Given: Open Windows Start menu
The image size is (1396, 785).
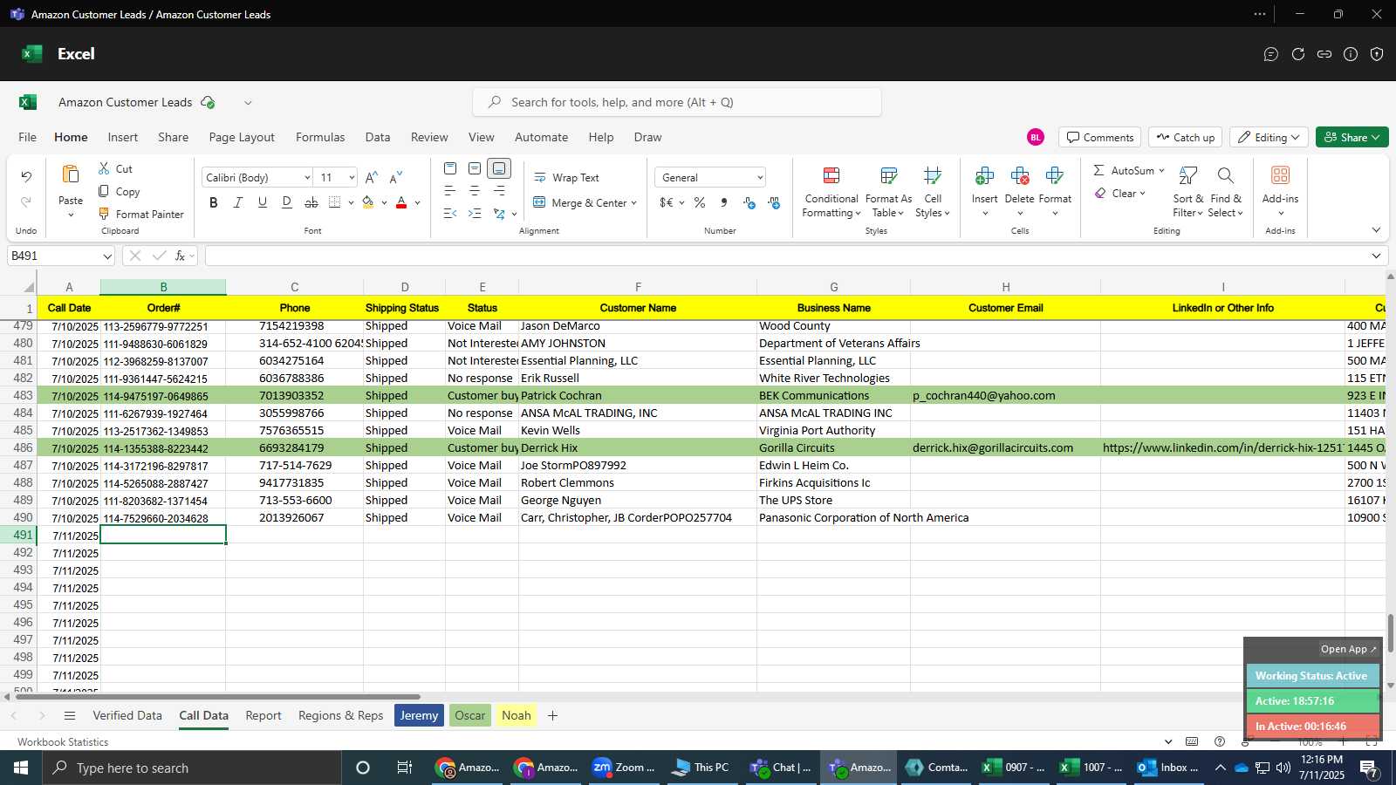Looking at the screenshot, I should [x=21, y=768].
